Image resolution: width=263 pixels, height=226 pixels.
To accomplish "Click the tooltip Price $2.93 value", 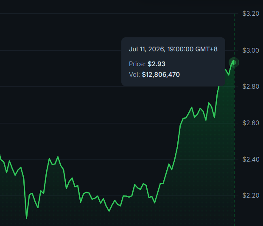I will [x=157, y=64].
